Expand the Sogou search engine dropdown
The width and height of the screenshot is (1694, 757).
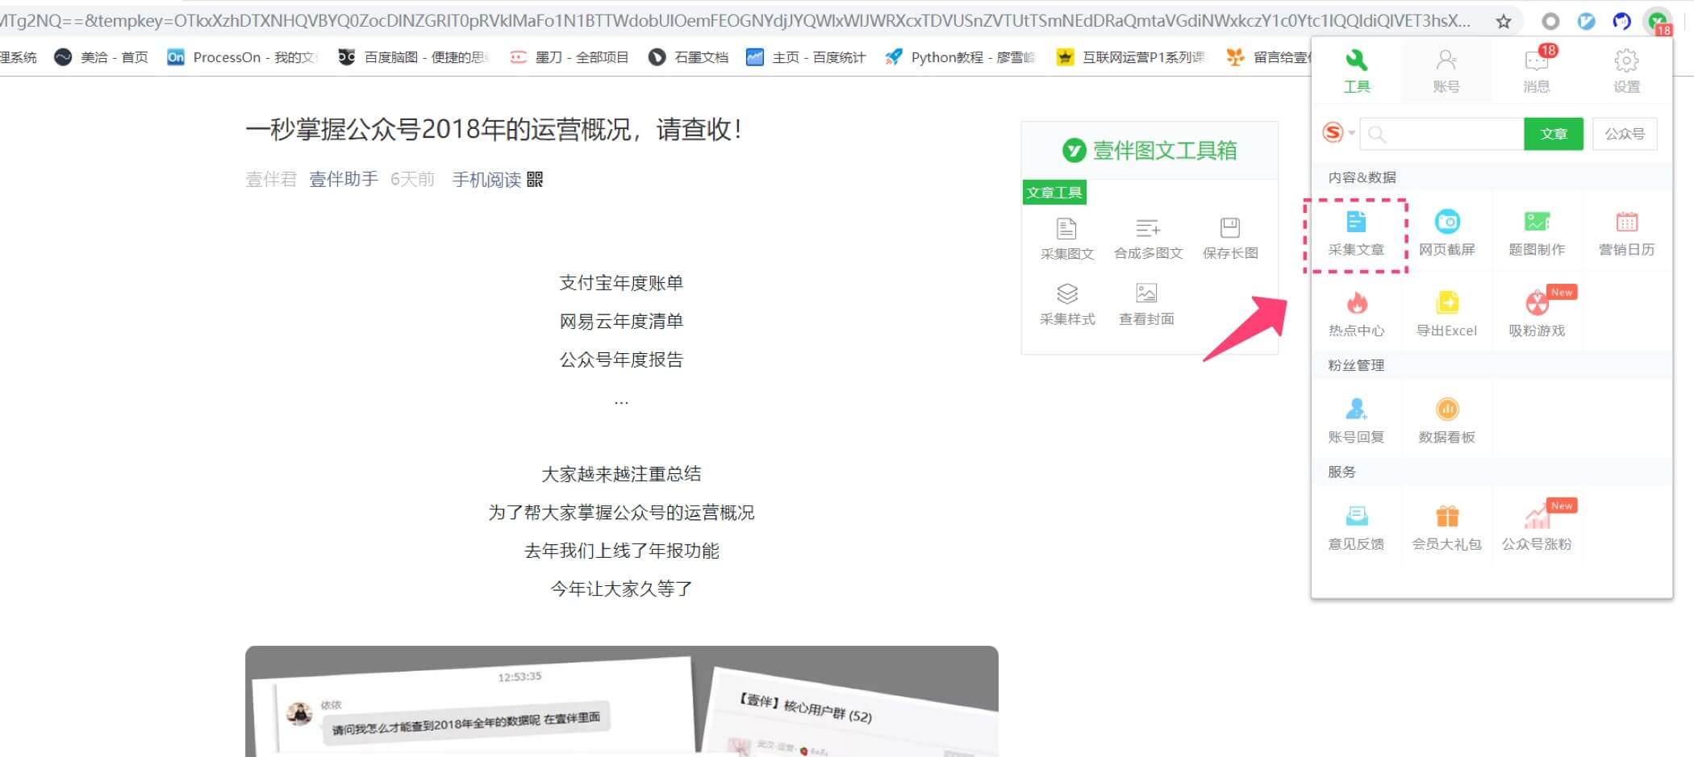pyautogui.click(x=1338, y=133)
